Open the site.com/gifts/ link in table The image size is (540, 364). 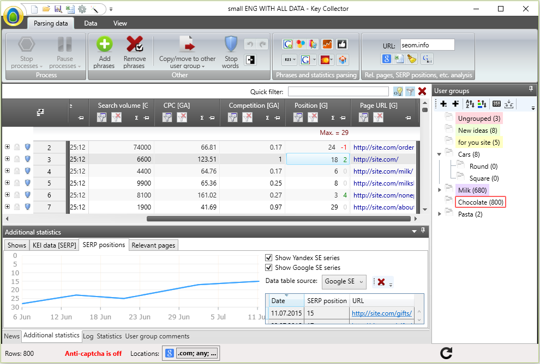pyautogui.click(x=382, y=313)
